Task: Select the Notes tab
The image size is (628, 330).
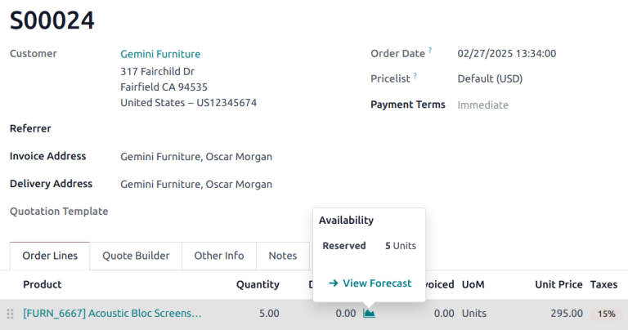Action: pyautogui.click(x=283, y=256)
